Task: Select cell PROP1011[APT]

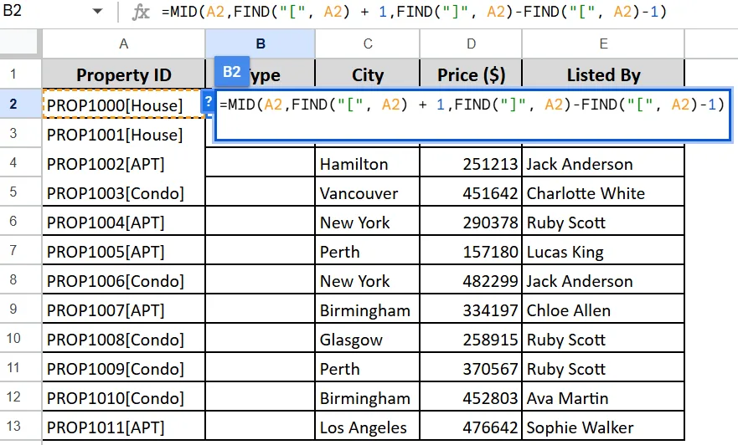Action: (124, 427)
